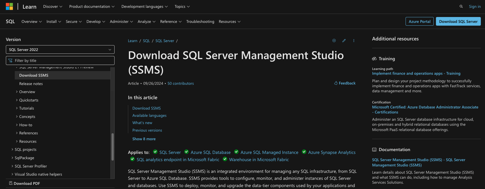Open the Develop menu
Image resolution: width=485 pixels, height=189 pixels.
tap(96, 21)
